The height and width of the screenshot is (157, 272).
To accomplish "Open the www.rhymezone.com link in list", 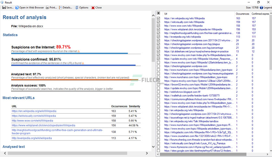I will point(198,147).
